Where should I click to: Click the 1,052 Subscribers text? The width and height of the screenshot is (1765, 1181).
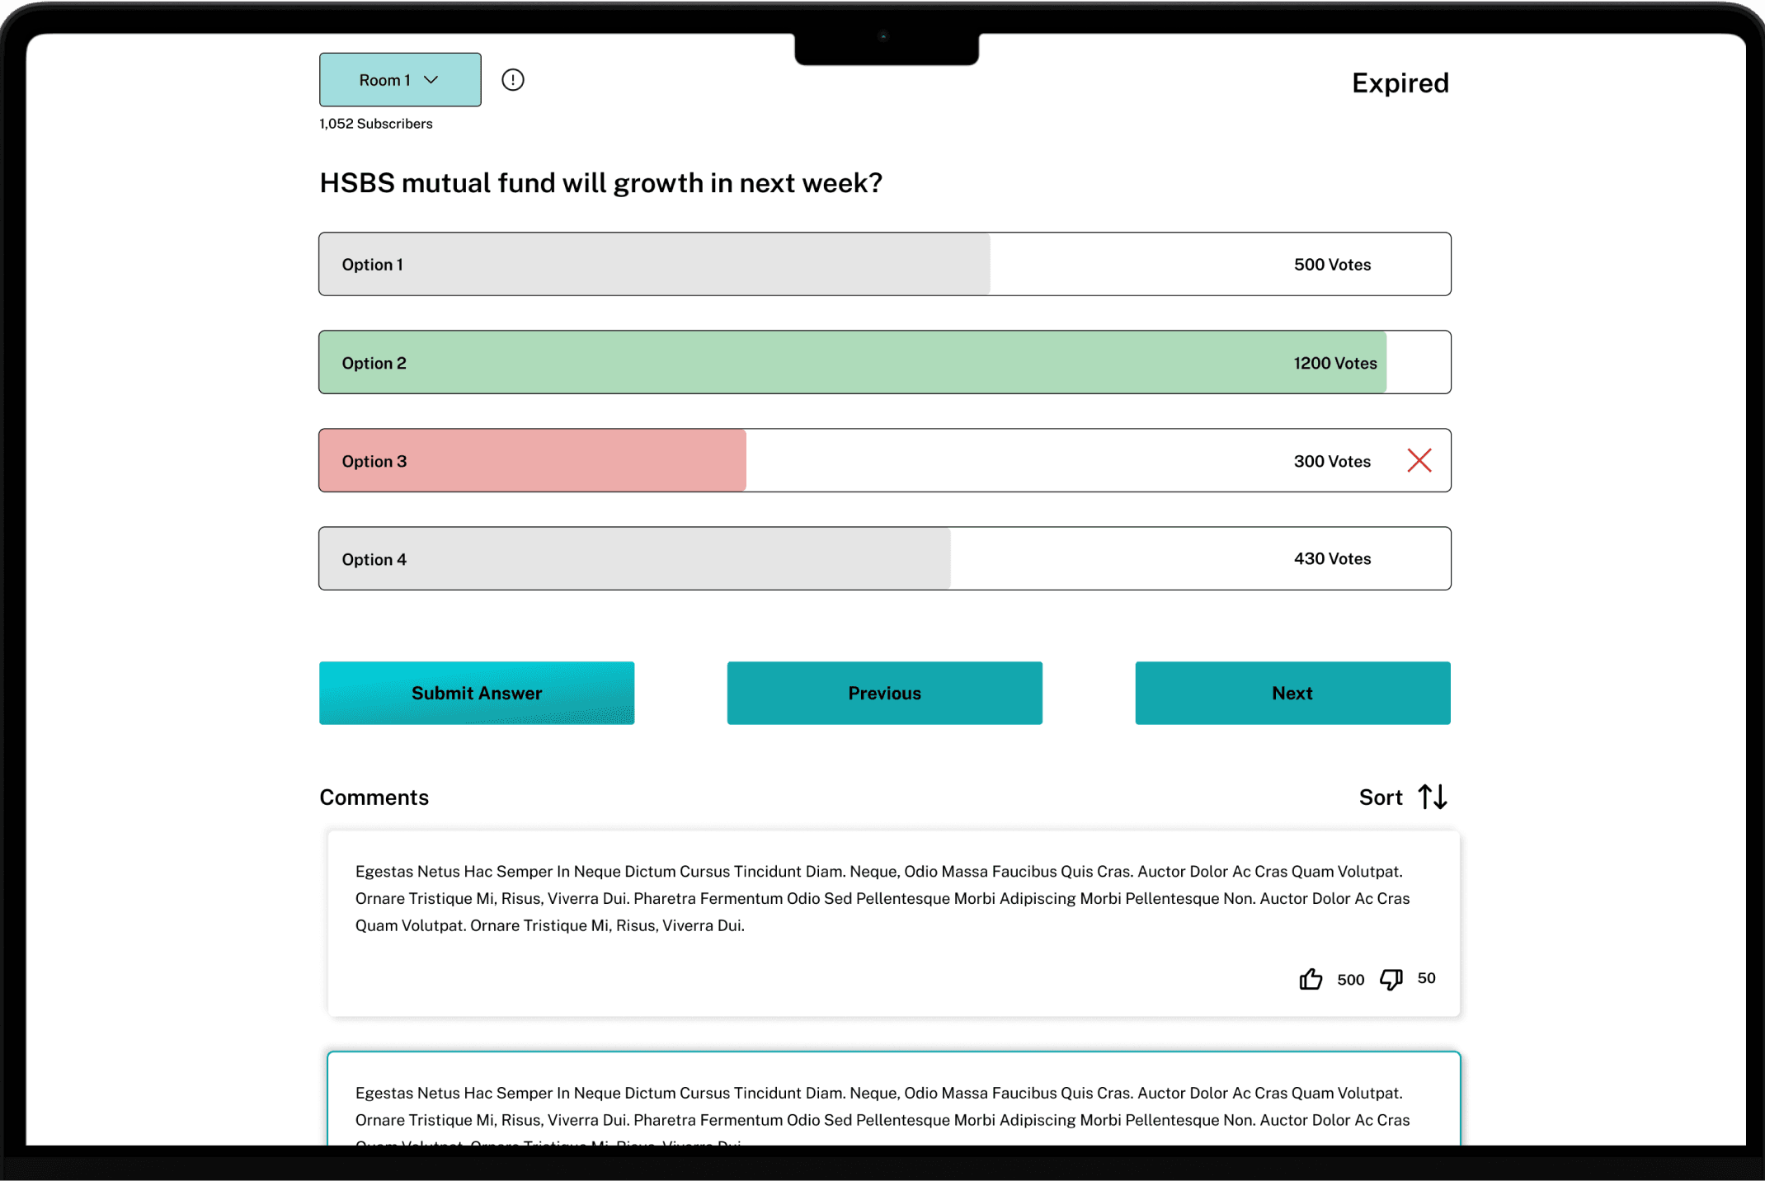pyautogui.click(x=376, y=124)
